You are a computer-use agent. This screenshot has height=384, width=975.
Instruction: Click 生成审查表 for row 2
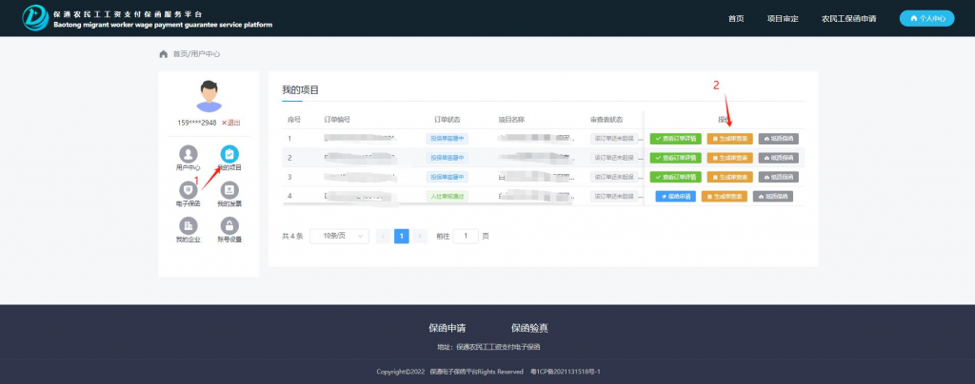pos(730,158)
